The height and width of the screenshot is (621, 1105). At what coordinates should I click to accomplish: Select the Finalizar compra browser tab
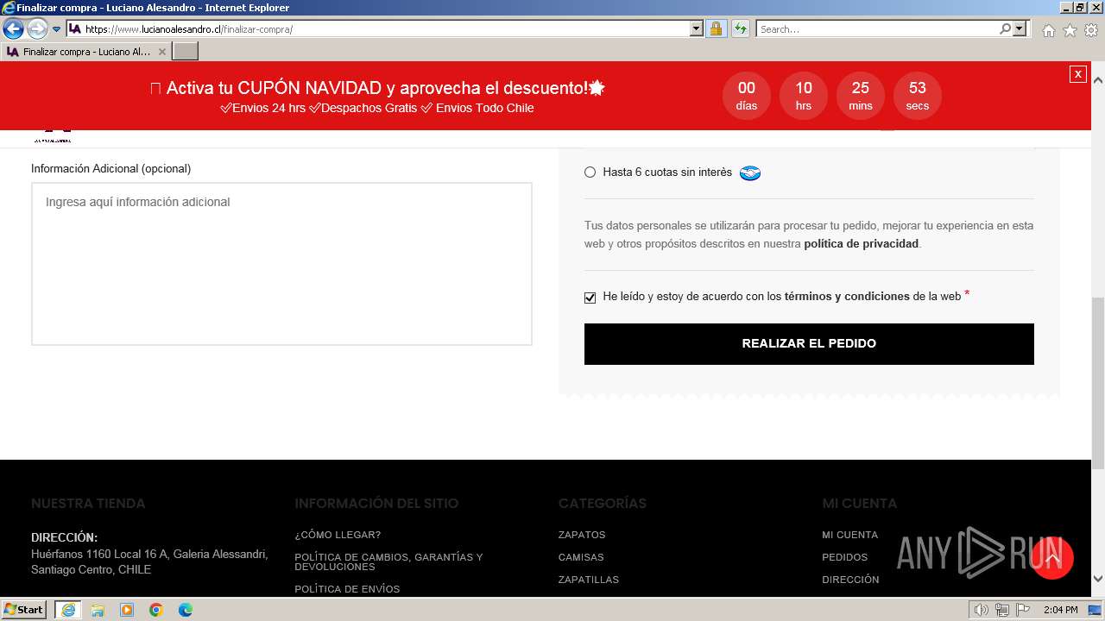[85, 52]
